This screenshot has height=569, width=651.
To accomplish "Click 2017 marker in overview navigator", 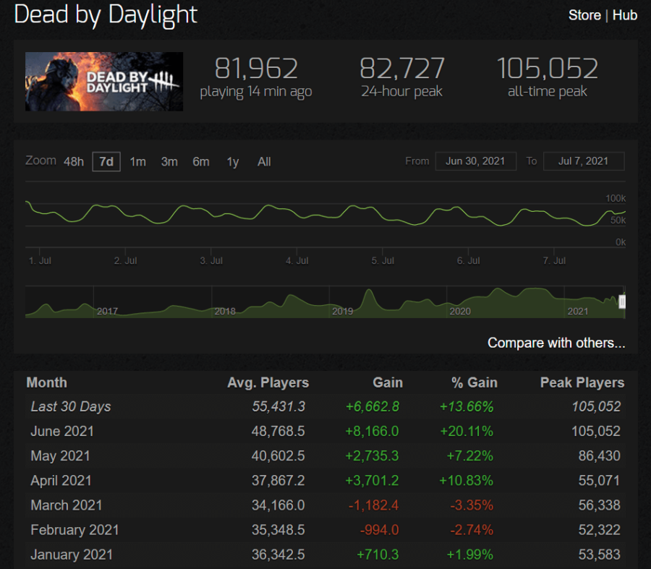I will tap(107, 312).
